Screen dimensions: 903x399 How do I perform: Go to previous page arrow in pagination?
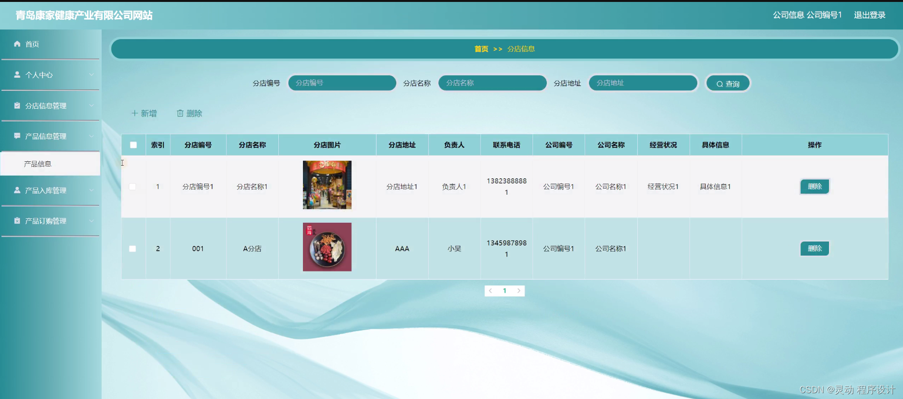point(491,291)
